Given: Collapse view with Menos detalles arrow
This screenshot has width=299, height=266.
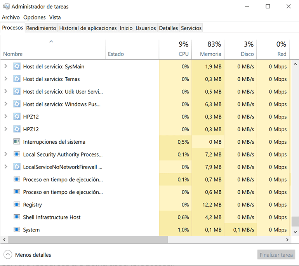Looking at the screenshot, I should point(8,255).
